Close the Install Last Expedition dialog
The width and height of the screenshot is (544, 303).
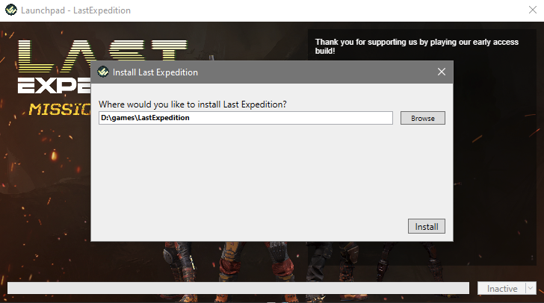click(442, 72)
